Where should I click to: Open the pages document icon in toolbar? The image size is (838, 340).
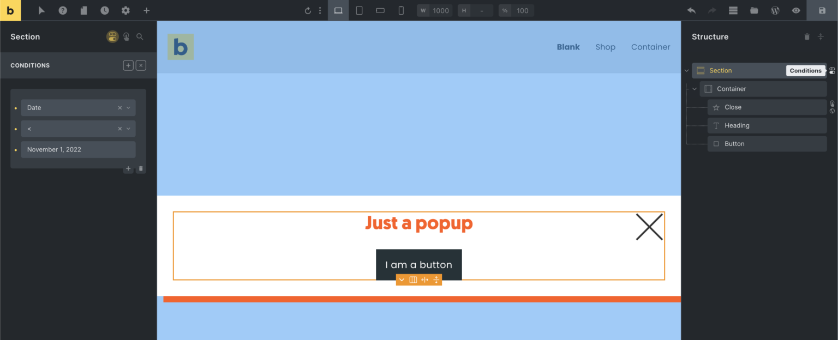(83, 10)
